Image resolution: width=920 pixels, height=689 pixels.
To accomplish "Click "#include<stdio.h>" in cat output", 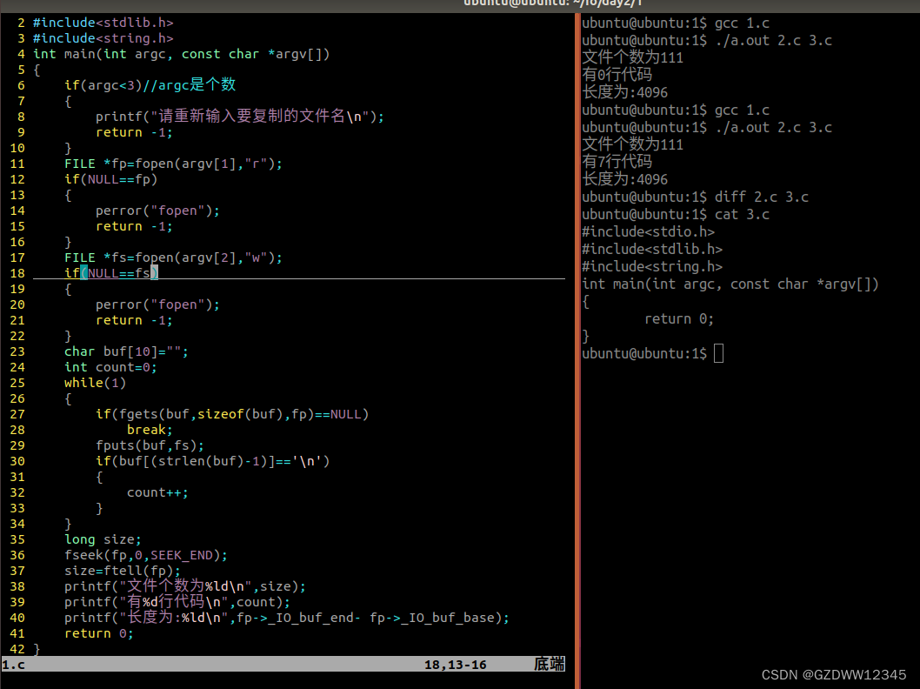I will point(646,231).
